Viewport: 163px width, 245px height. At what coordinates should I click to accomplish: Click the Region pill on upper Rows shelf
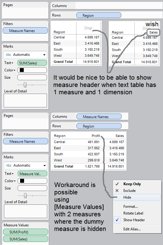[99, 15]
